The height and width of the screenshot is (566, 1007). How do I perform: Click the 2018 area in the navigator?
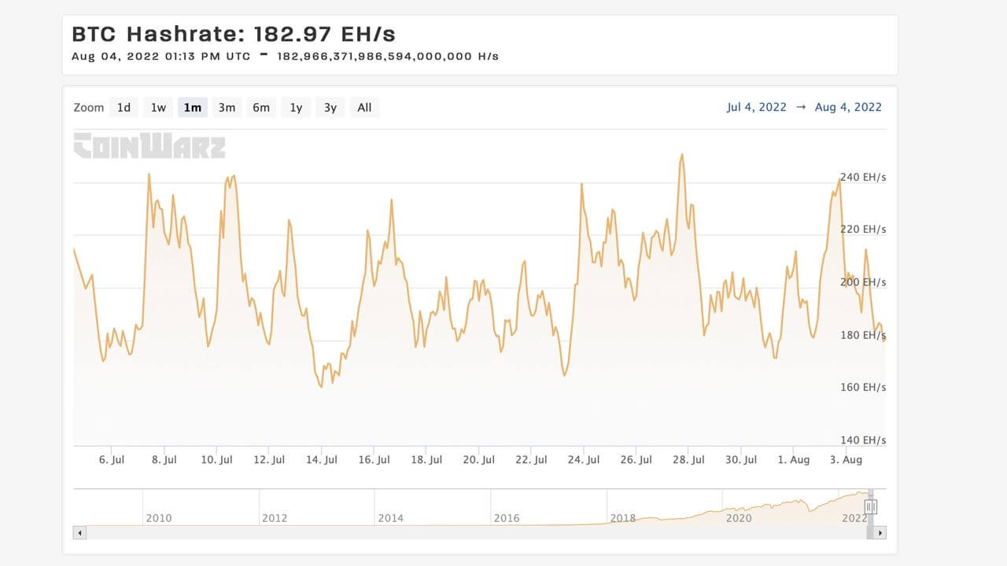point(622,518)
